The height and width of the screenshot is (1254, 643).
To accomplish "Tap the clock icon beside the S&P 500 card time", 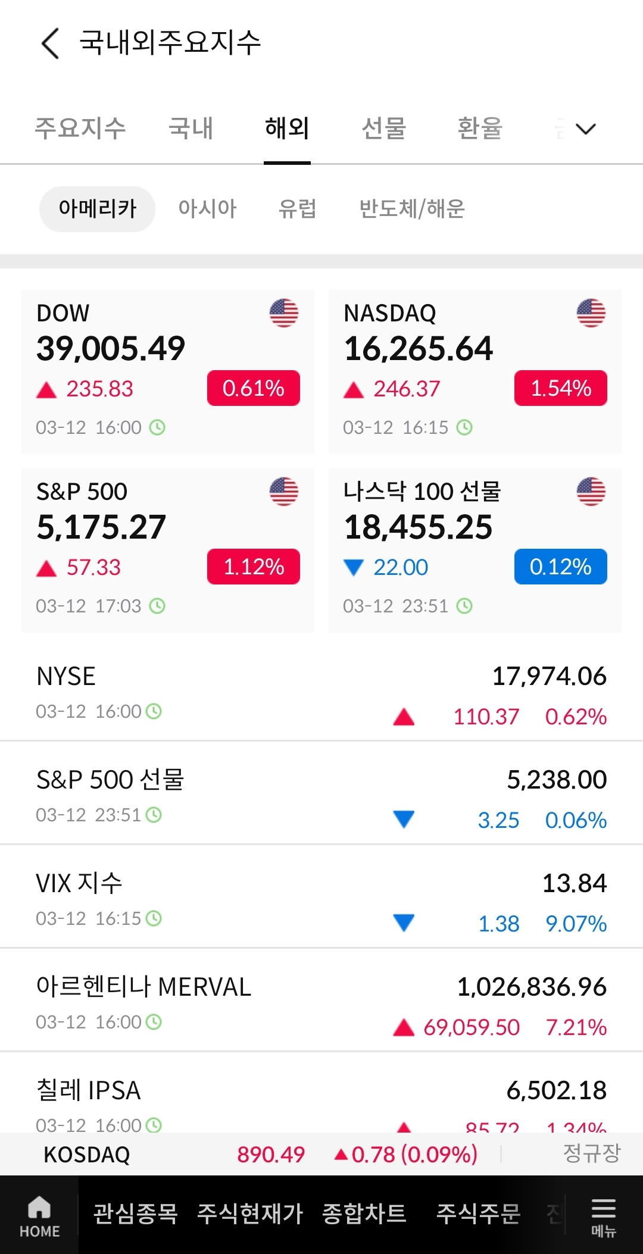I will pos(157,606).
